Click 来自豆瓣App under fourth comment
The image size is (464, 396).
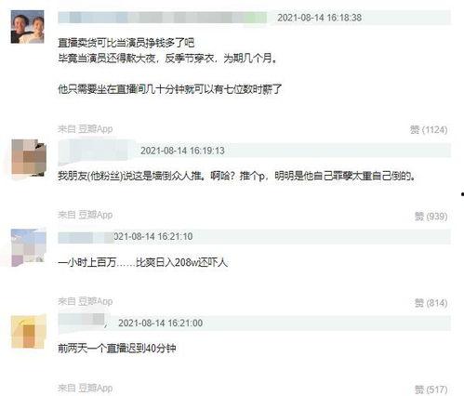(85, 388)
